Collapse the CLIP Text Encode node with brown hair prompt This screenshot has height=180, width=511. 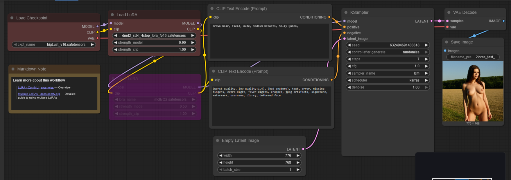(212, 9)
